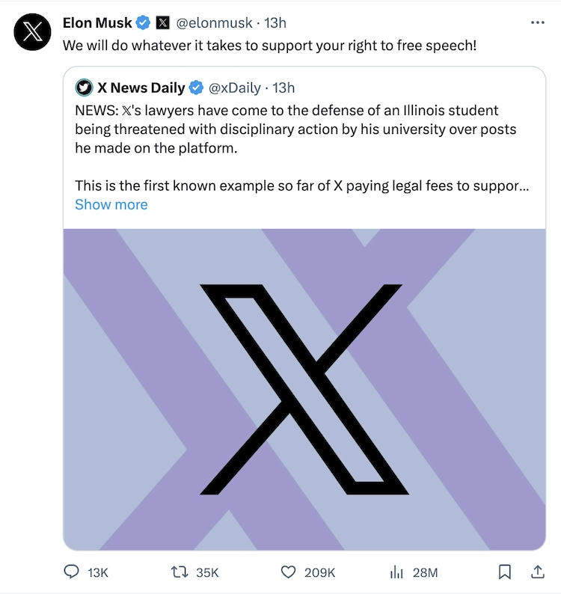Click Elon Musk's blue verified badge

tap(143, 23)
